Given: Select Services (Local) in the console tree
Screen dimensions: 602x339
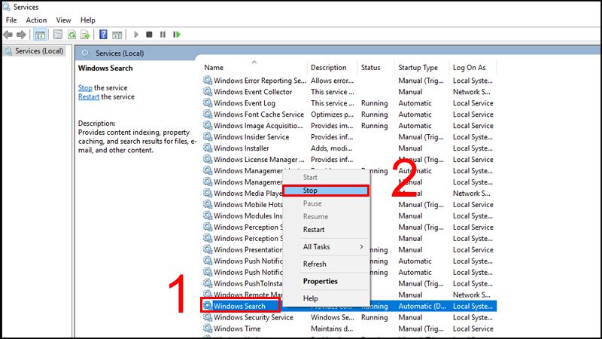Looking at the screenshot, I should tap(38, 51).
